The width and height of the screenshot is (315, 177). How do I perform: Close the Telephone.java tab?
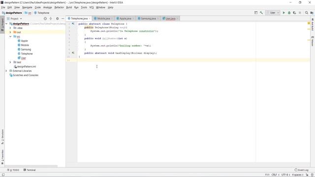click(x=90, y=19)
